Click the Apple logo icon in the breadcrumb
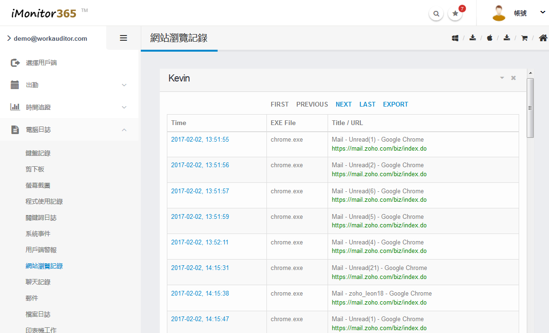549x333 pixels. 490,38
